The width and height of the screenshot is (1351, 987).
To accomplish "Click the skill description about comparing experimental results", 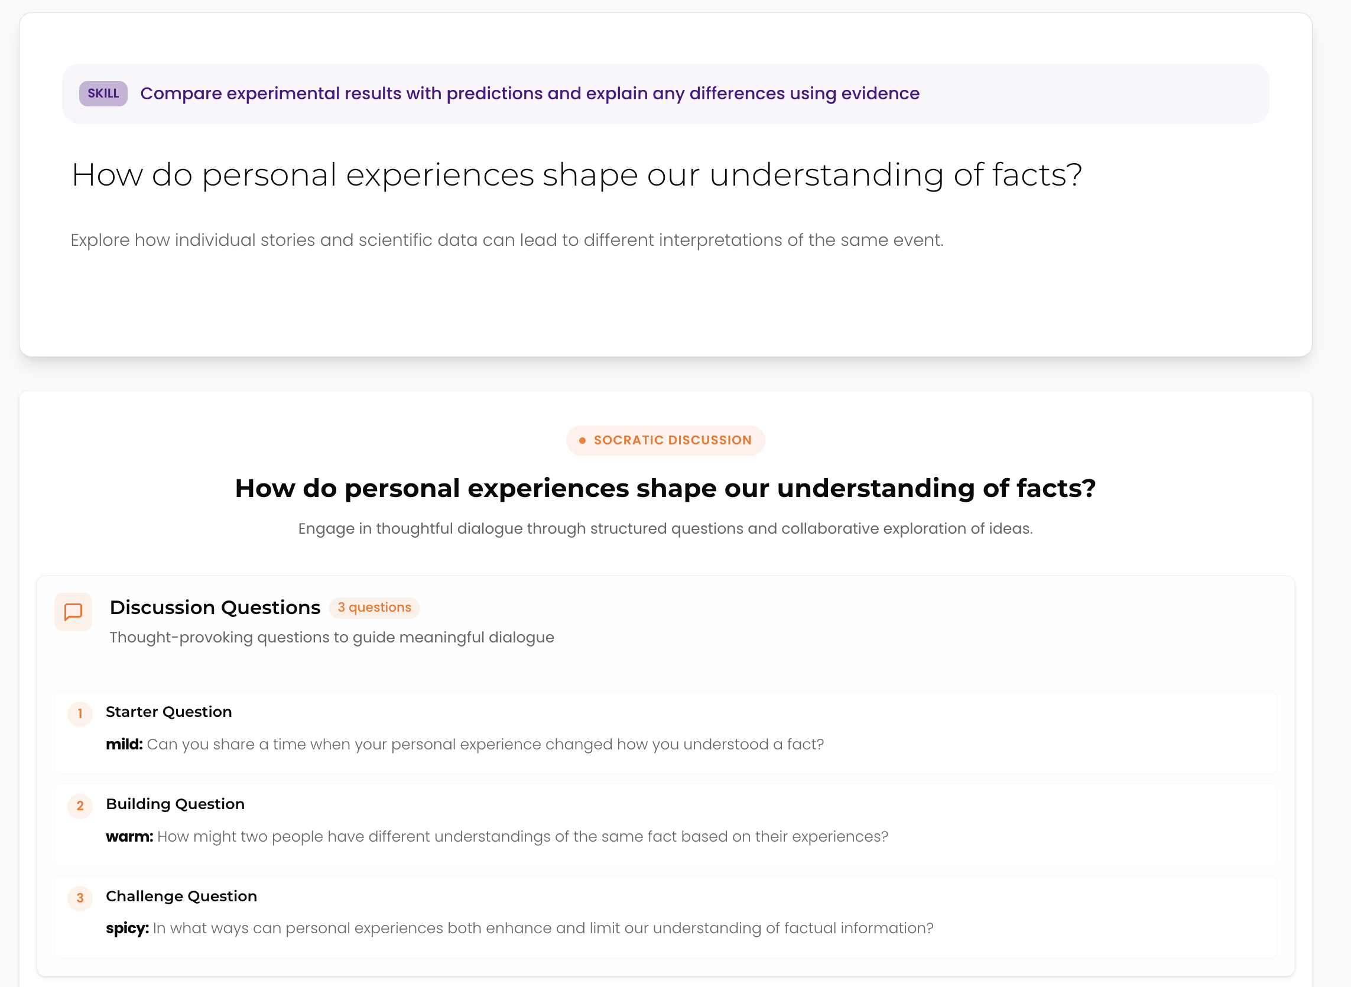I will (530, 94).
